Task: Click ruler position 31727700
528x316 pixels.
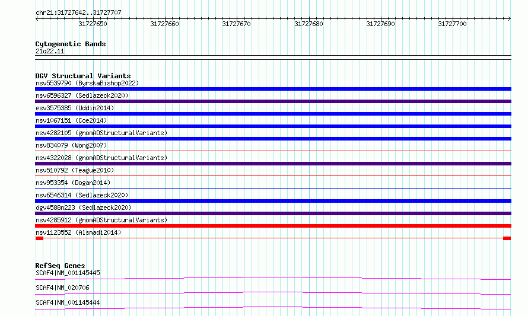Action: [452, 24]
